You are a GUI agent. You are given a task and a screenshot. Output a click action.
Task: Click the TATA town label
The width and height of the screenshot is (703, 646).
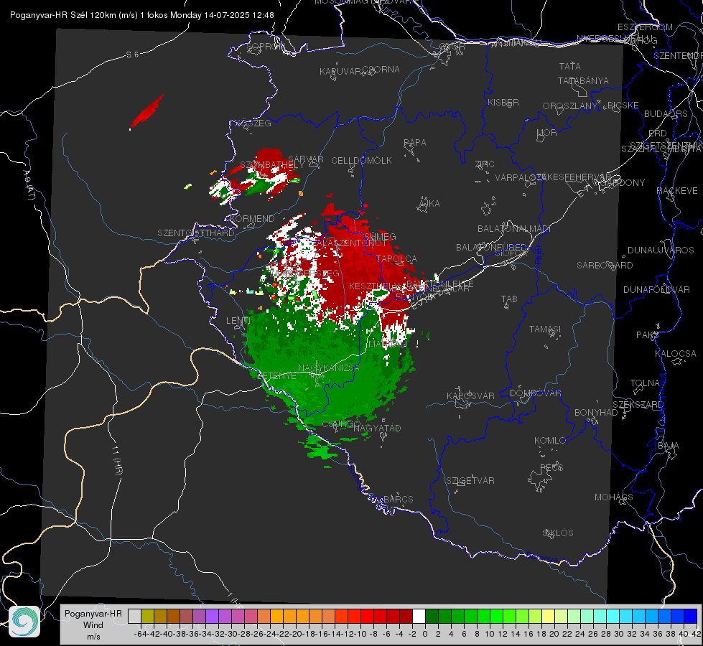tap(570, 66)
